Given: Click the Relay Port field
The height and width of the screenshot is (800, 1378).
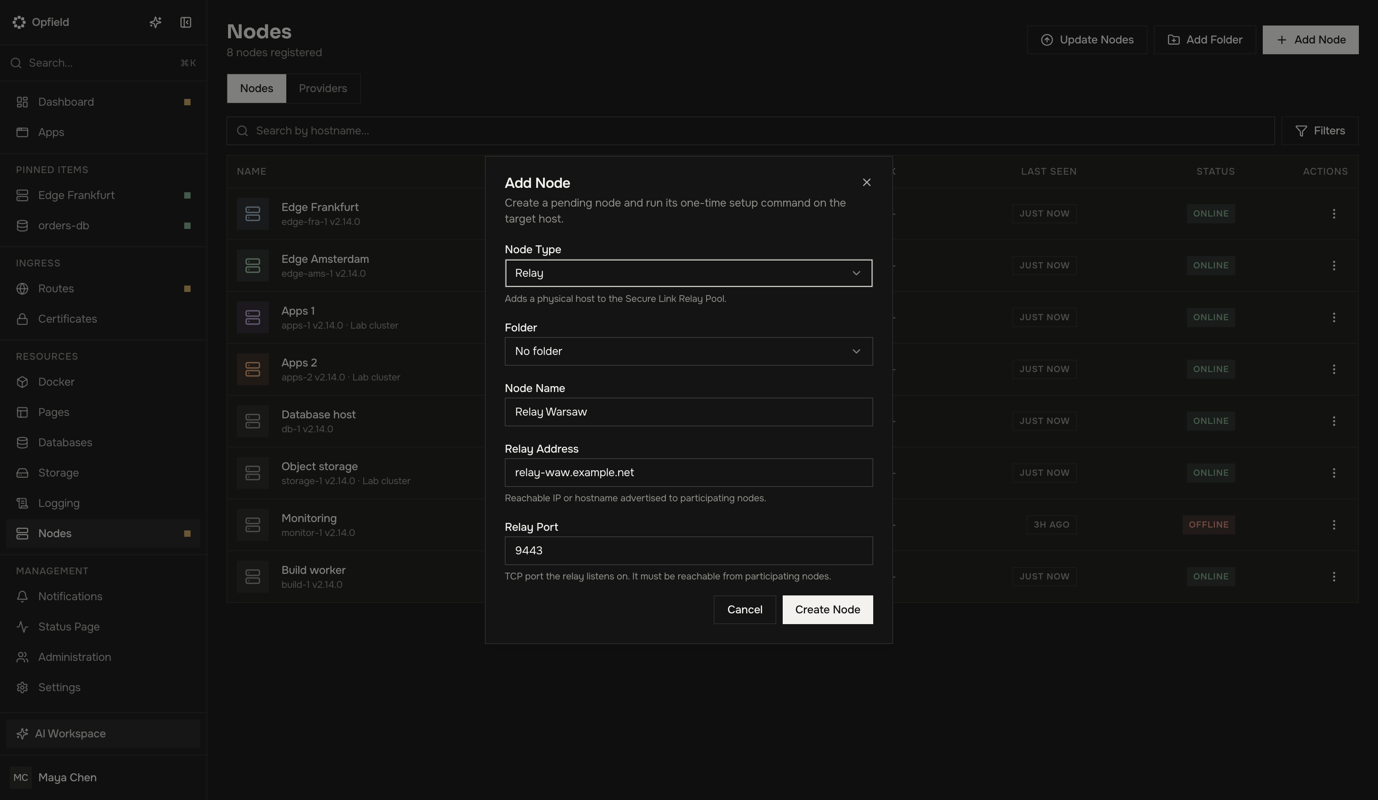Looking at the screenshot, I should [x=689, y=551].
